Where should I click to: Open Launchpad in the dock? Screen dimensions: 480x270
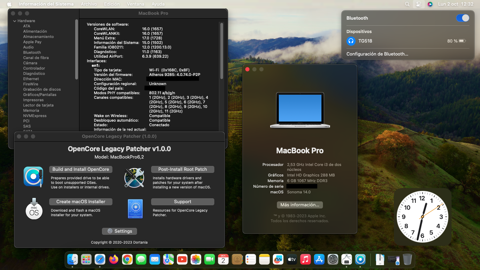[x=86, y=259]
